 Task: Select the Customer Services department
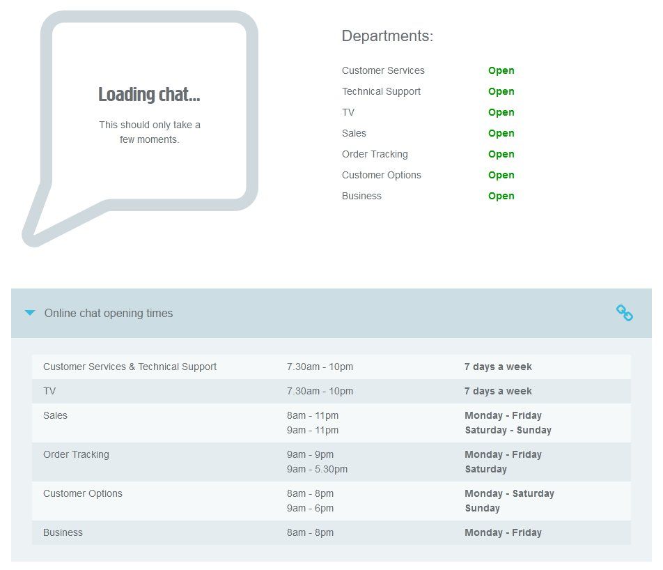383,70
